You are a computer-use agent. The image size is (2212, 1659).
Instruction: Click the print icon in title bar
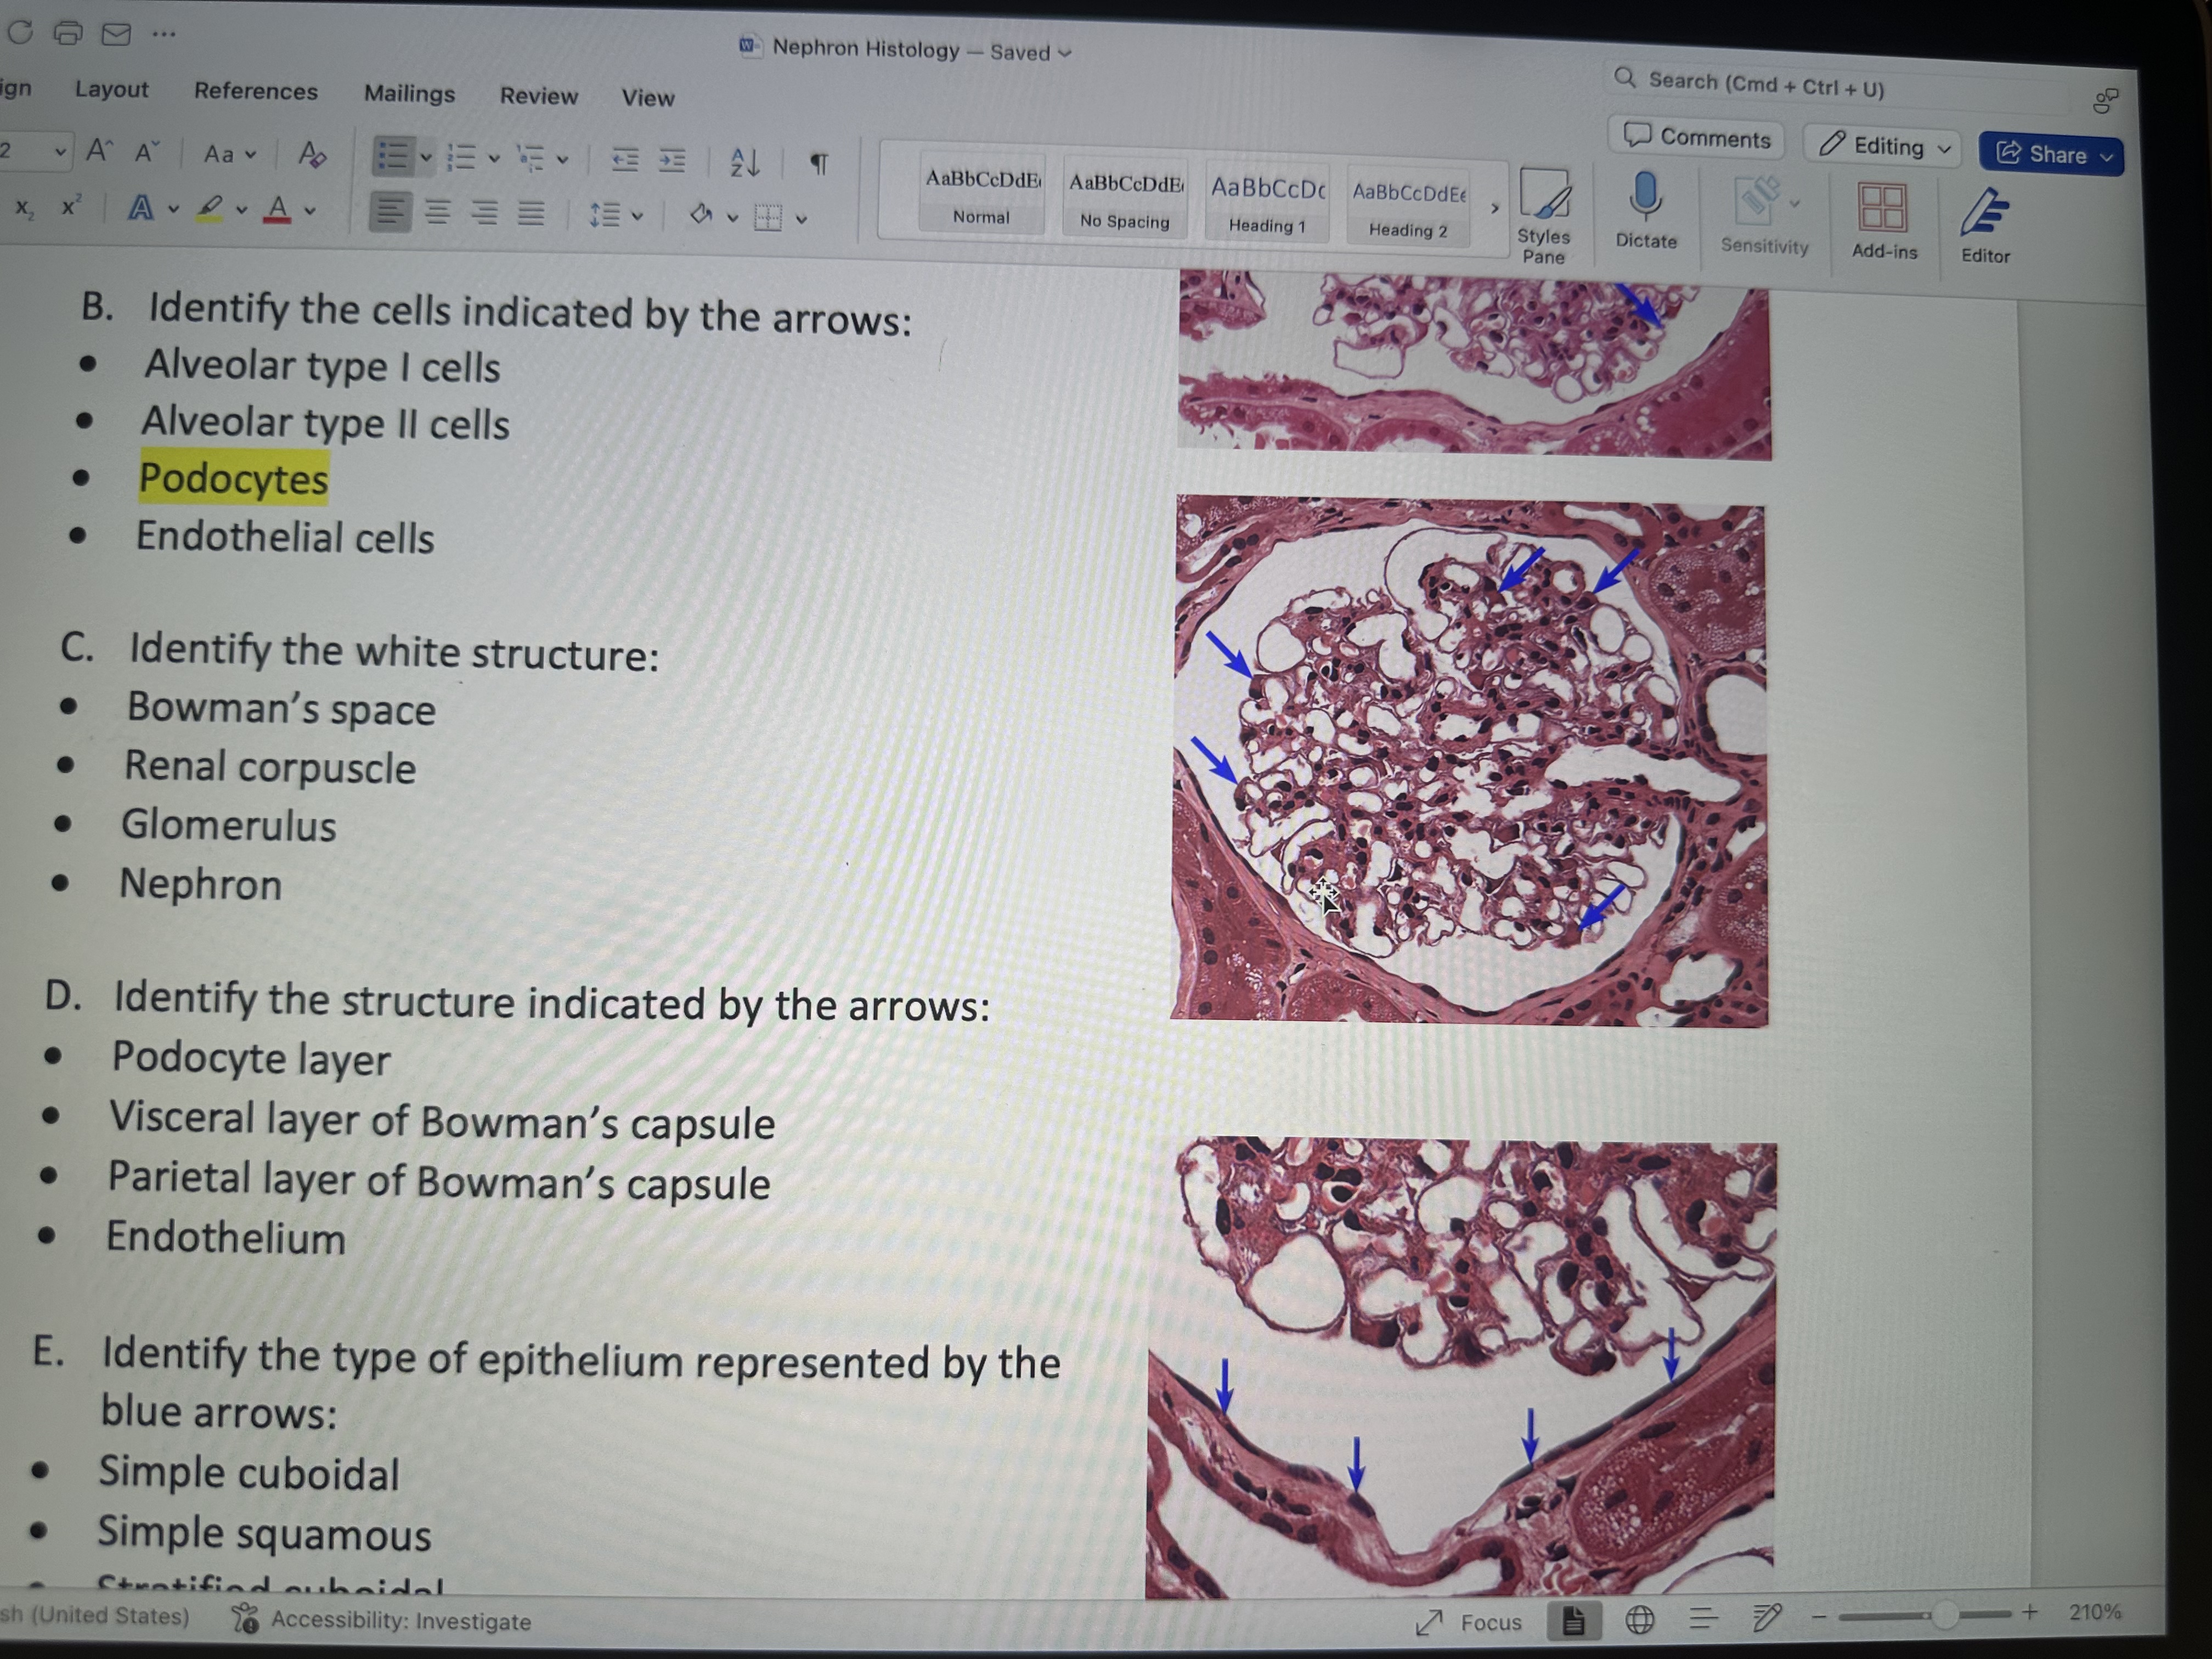pos(68,33)
